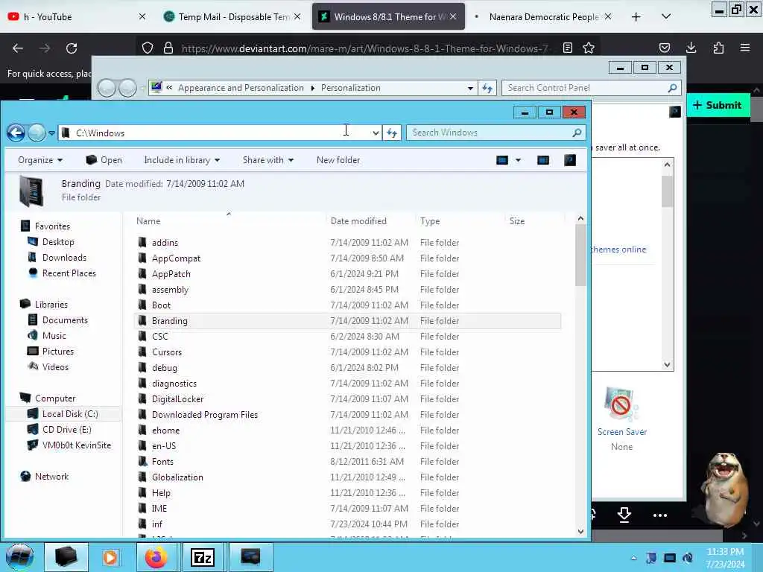Select Downloads in navigation pane
Image resolution: width=763 pixels, height=572 pixels.
64,257
